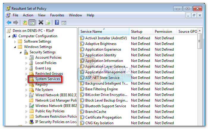The height and width of the screenshot is (129, 208).
Task: Select the Registry tree item
Action: tap(42, 84)
